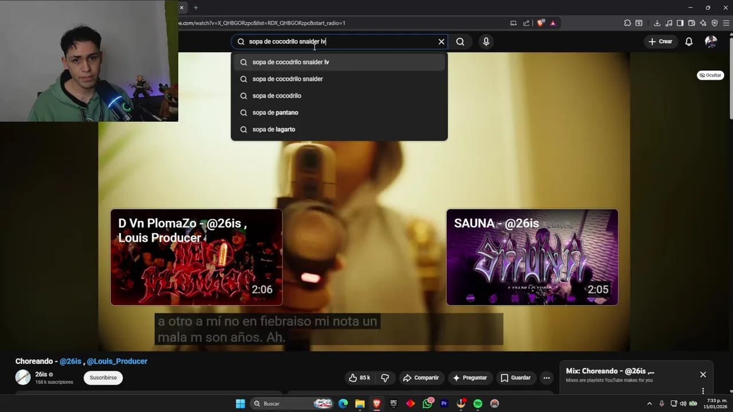Open the D Vn PlomaZo suggested video

pyautogui.click(x=196, y=257)
